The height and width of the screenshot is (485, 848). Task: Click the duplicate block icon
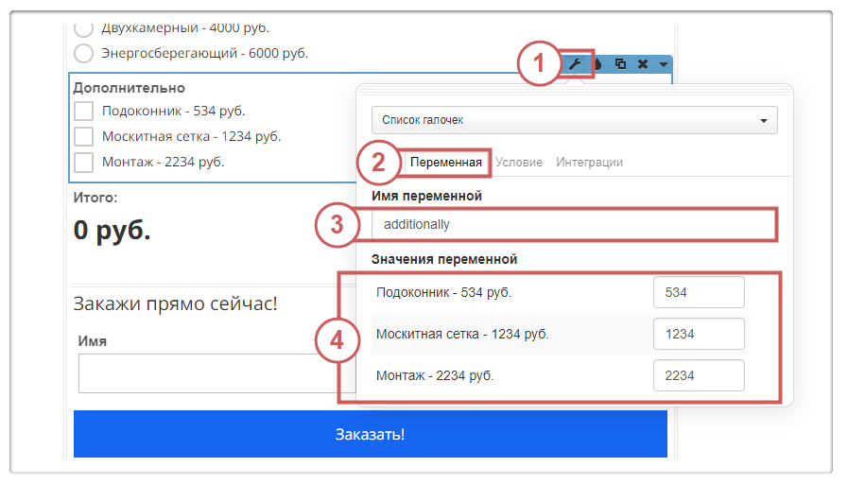click(x=620, y=64)
